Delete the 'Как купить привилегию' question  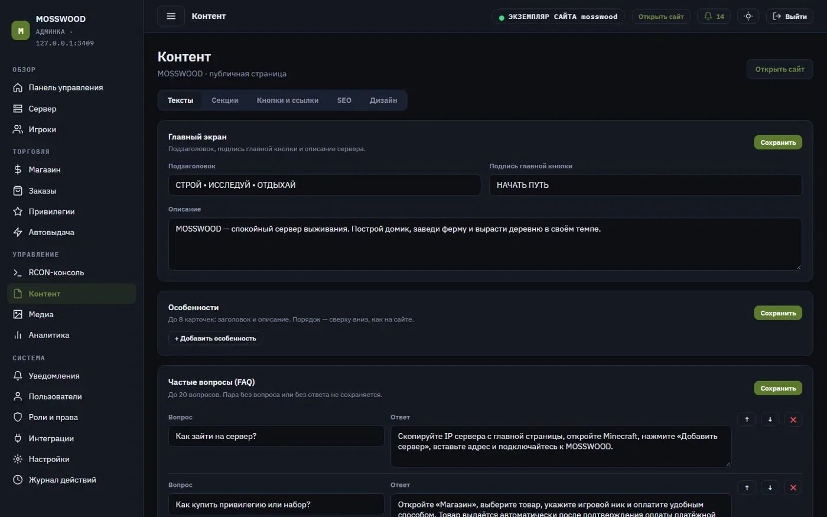click(x=793, y=487)
